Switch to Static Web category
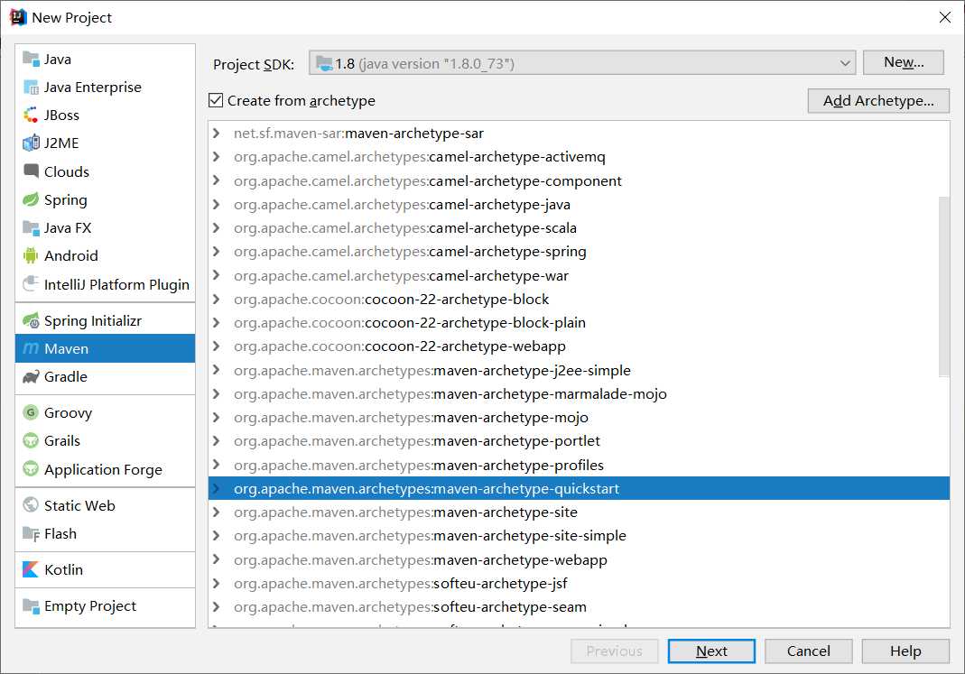Viewport: 965px width, 674px height. point(79,506)
